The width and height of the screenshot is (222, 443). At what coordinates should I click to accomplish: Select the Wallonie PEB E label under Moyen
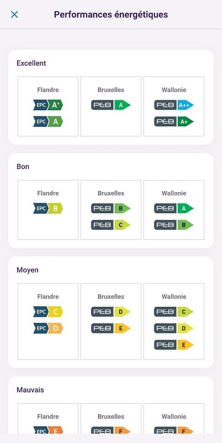coord(174,344)
